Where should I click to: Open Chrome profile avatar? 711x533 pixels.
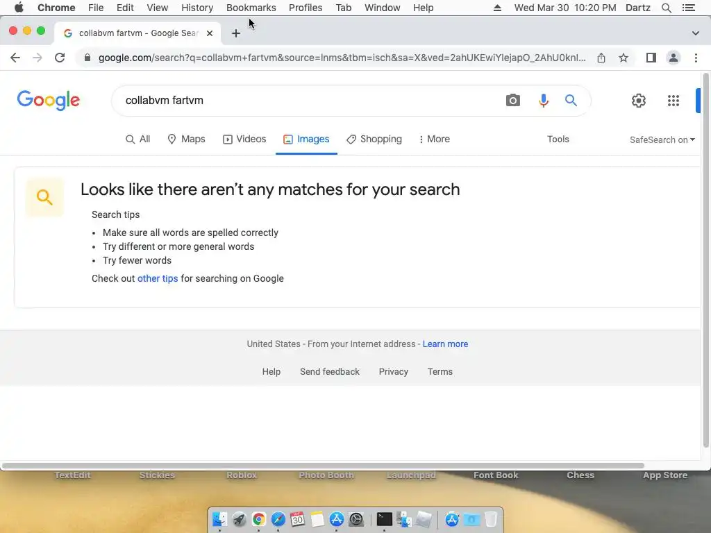coord(674,58)
